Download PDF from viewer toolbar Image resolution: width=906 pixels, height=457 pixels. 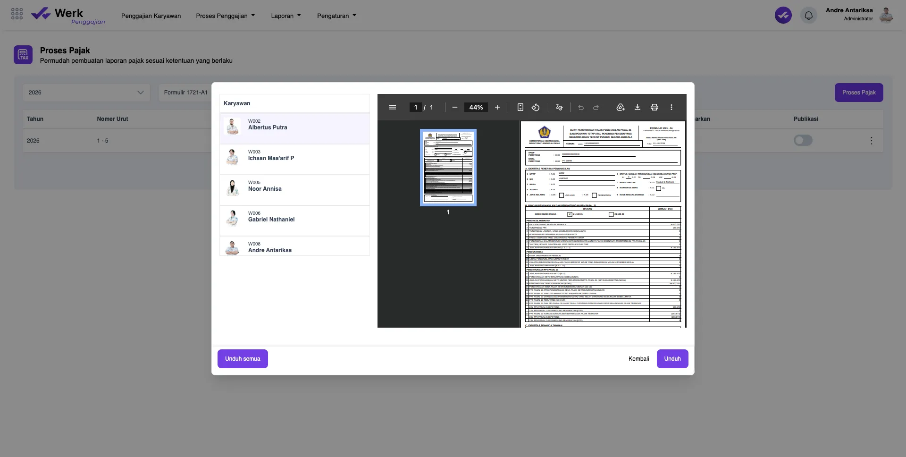(637, 108)
